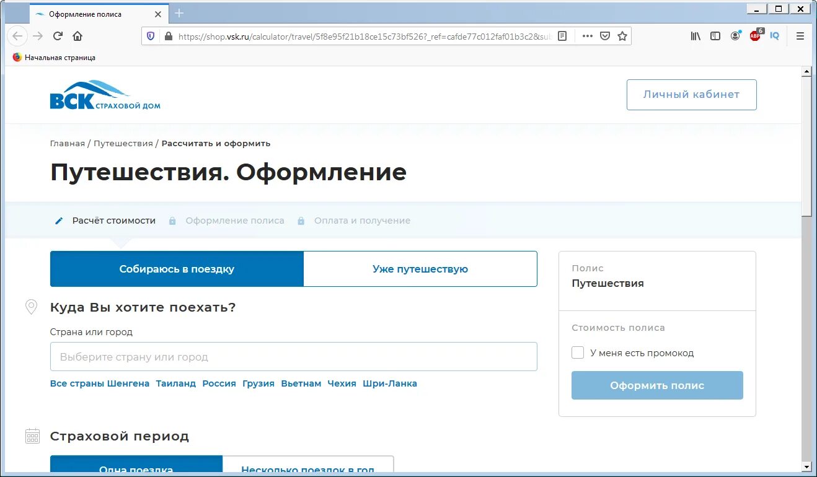This screenshot has height=477, width=817.
Task: Open Начальная страница bookmark
Action: point(54,57)
